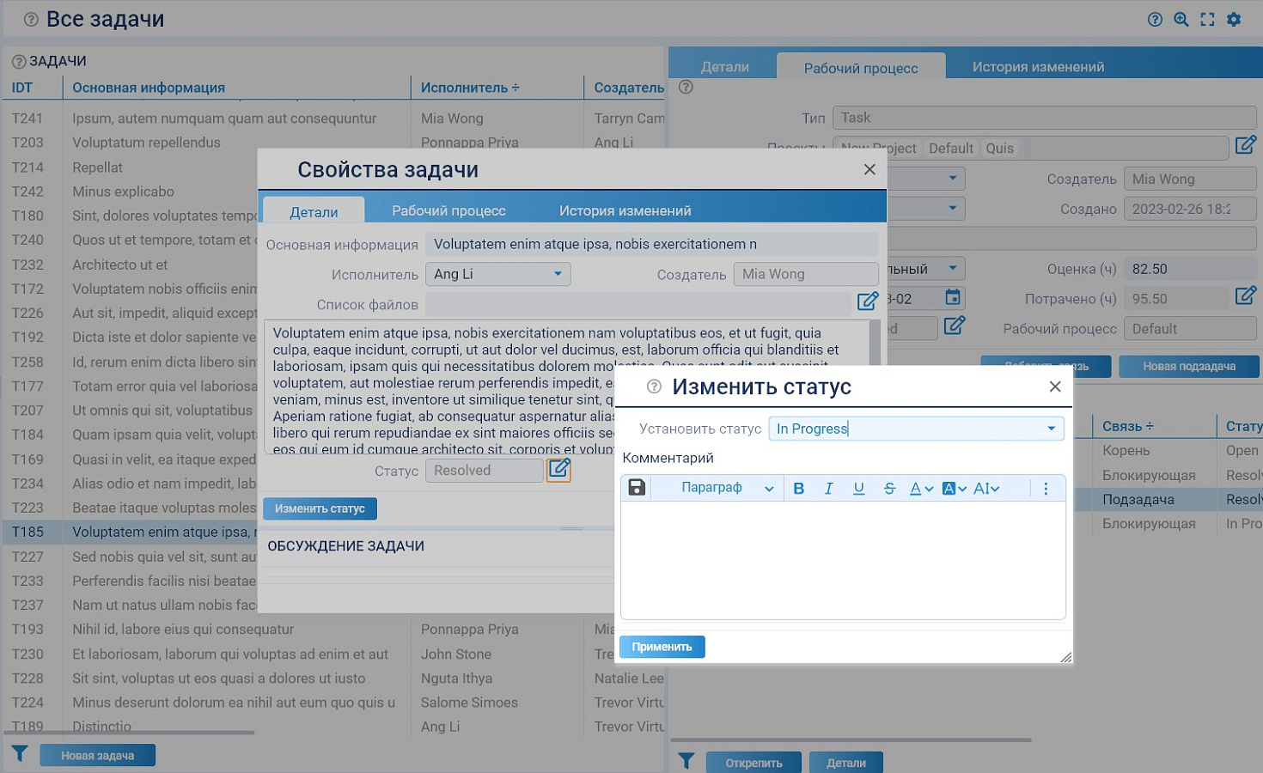Apply strikethrough in the comment editor
Image resolution: width=1263 pixels, height=773 pixels.
tap(889, 489)
